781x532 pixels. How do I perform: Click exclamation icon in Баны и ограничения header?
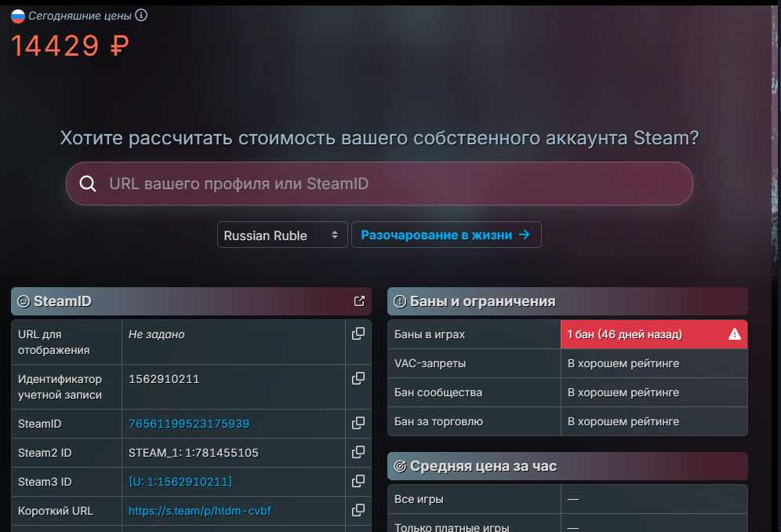[x=400, y=301]
